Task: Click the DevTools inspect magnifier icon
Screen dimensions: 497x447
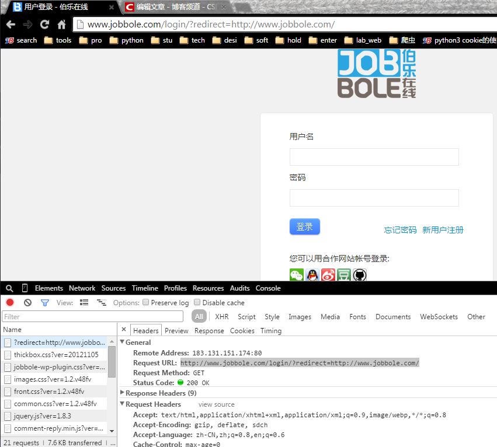Action: (9, 288)
